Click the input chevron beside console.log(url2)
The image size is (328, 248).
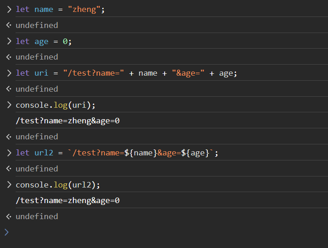9,185
